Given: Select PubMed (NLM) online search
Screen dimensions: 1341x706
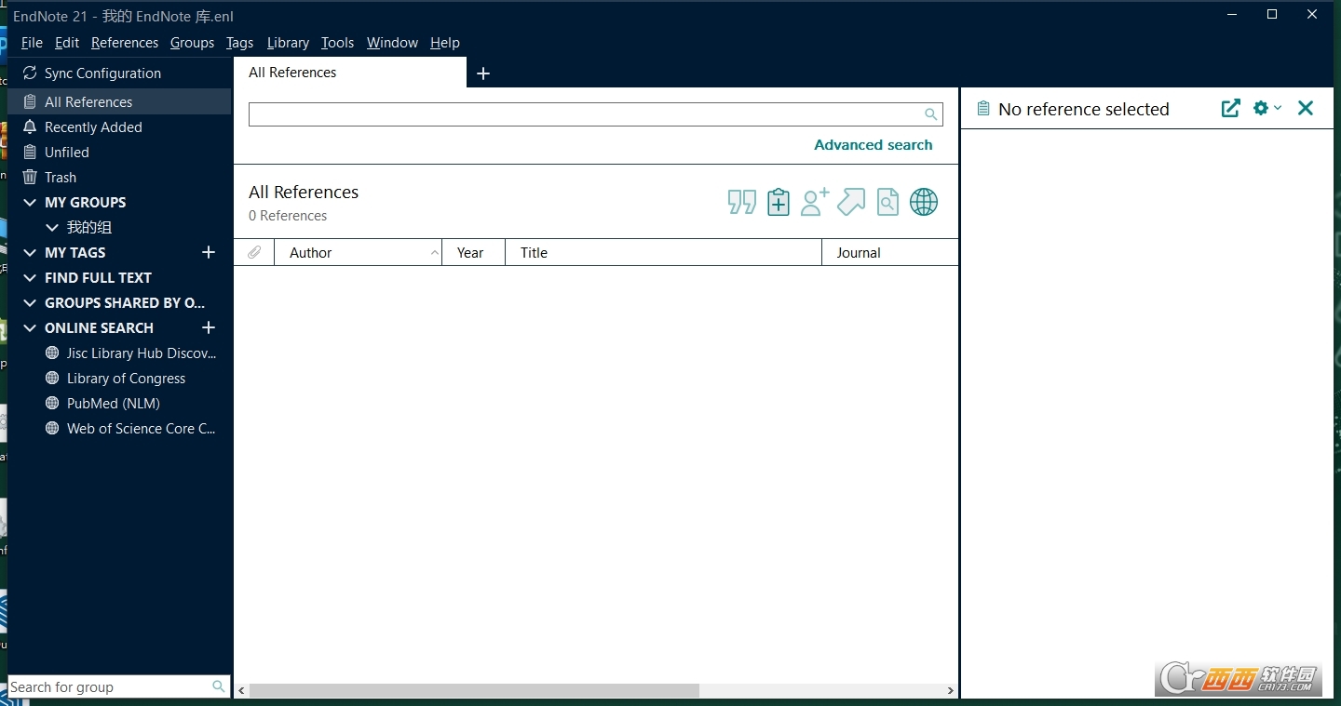Looking at the screenshot, I should pos(114,403).
